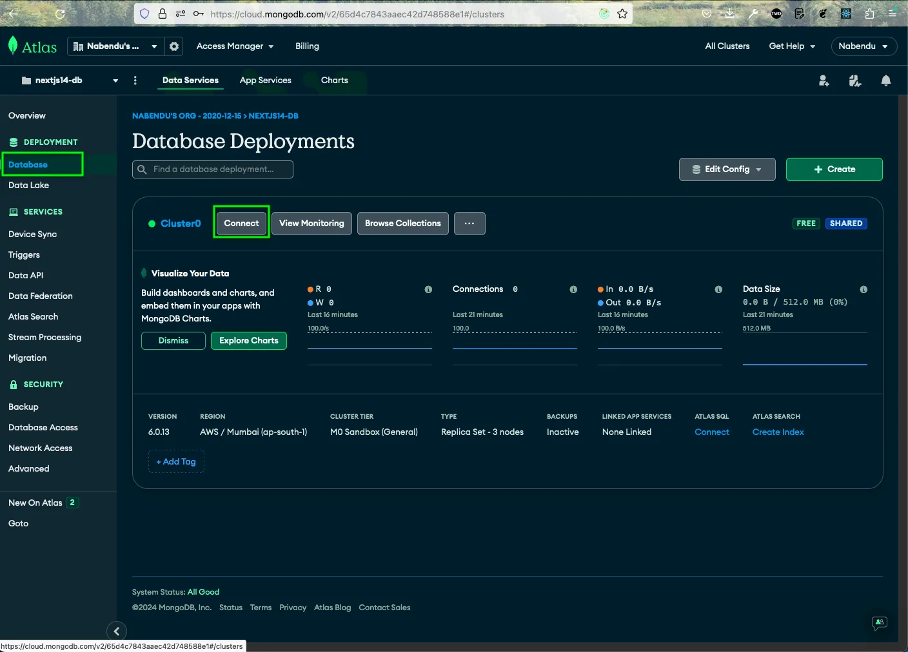Click search magnifier in deployment finder
Image resolution: width=908 pixels, height=652 pixels.
[x=143, y=169]
